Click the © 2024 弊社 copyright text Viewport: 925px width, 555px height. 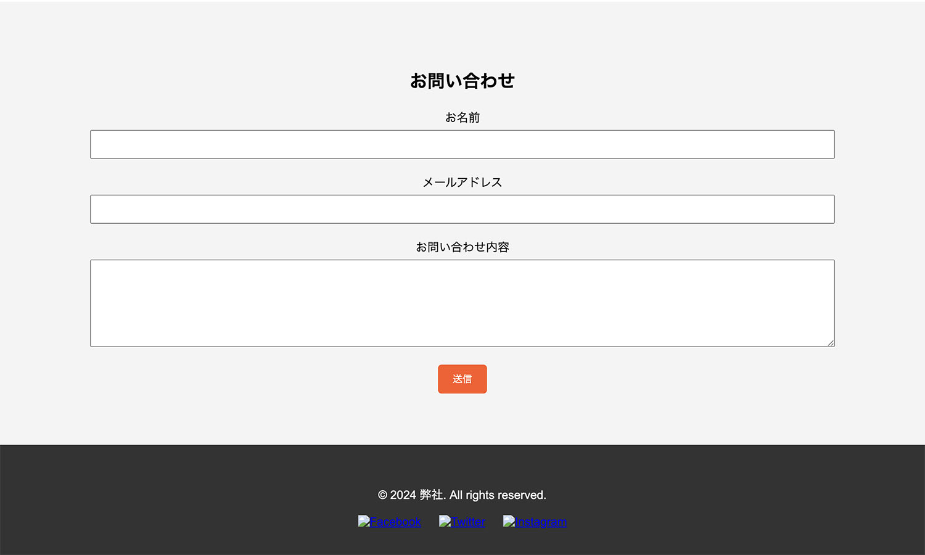coord(462,495)
